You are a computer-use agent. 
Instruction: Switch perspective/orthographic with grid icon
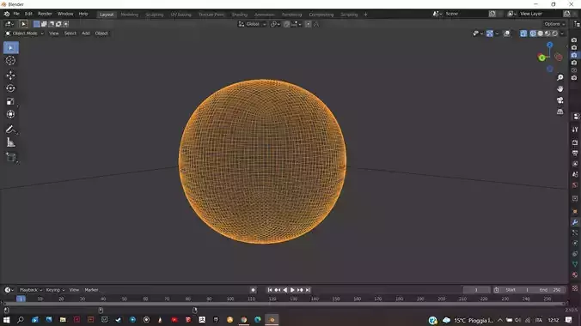(x=560, y=112)
